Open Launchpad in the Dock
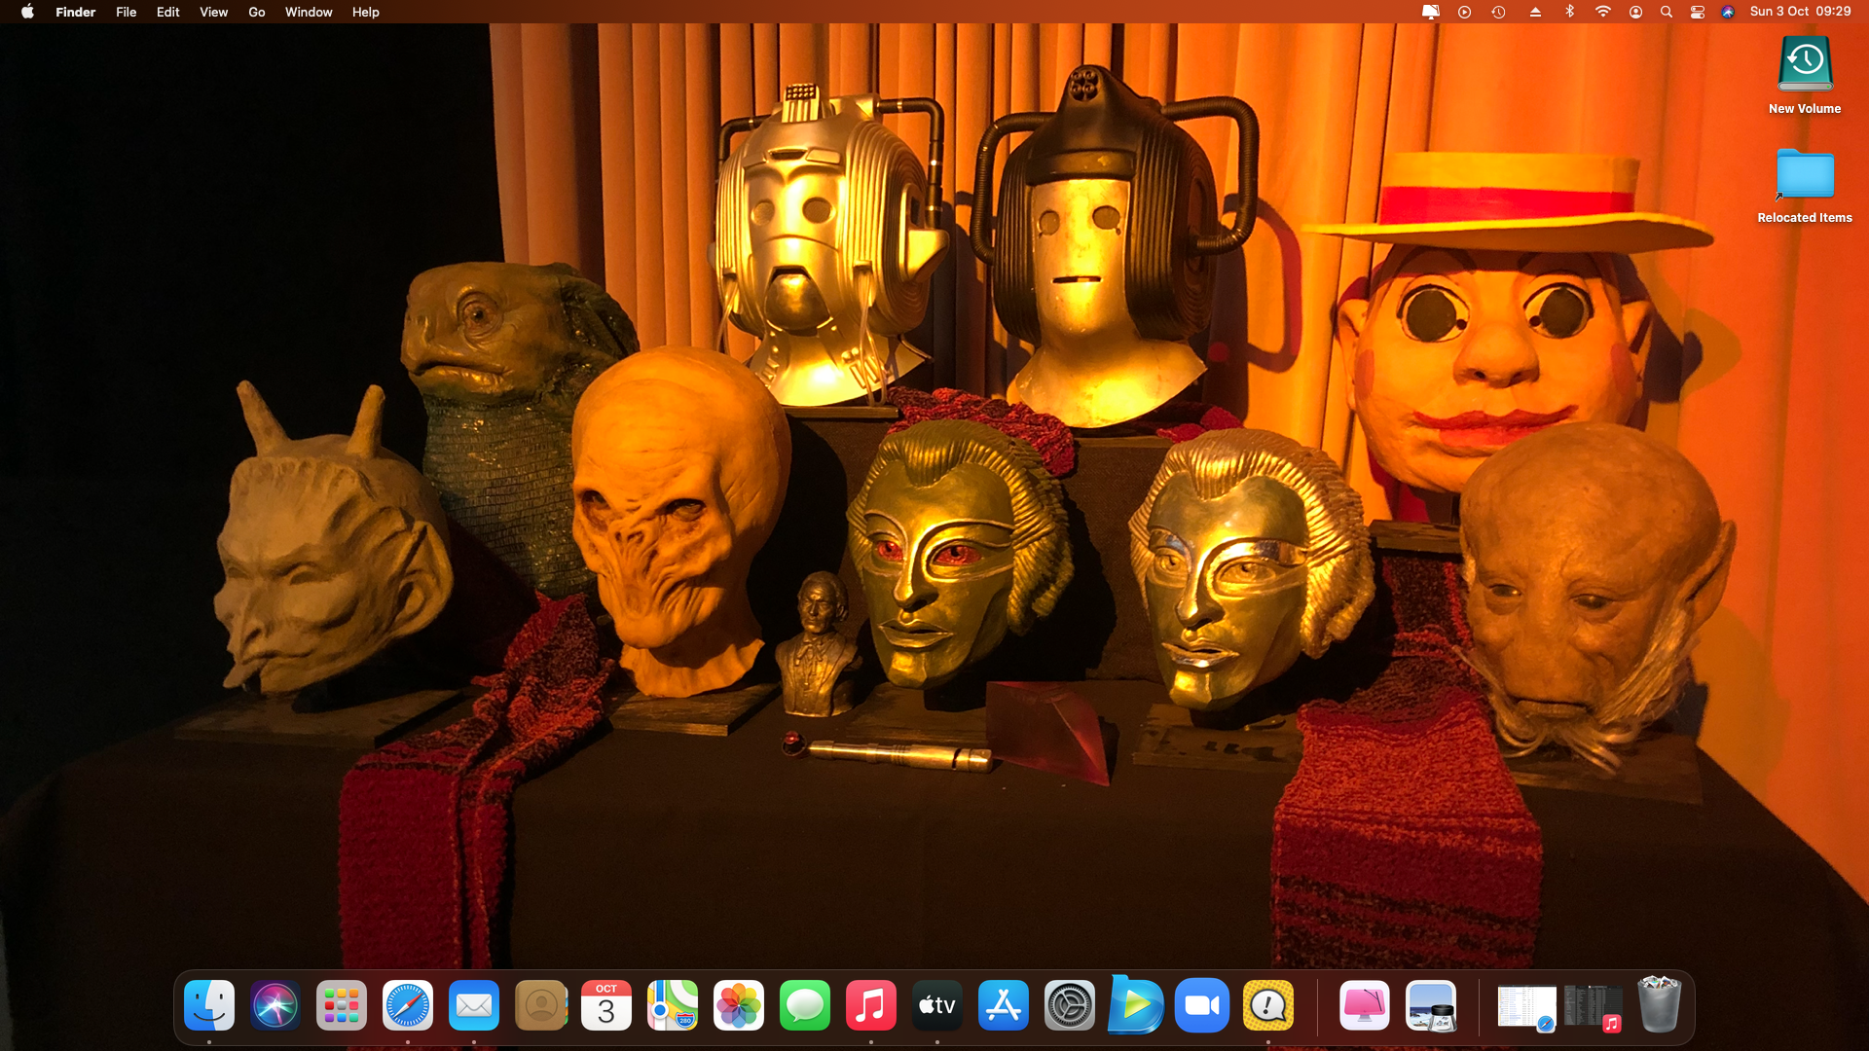The height and width of the screenshot is (1051, 1869). 342,1005
